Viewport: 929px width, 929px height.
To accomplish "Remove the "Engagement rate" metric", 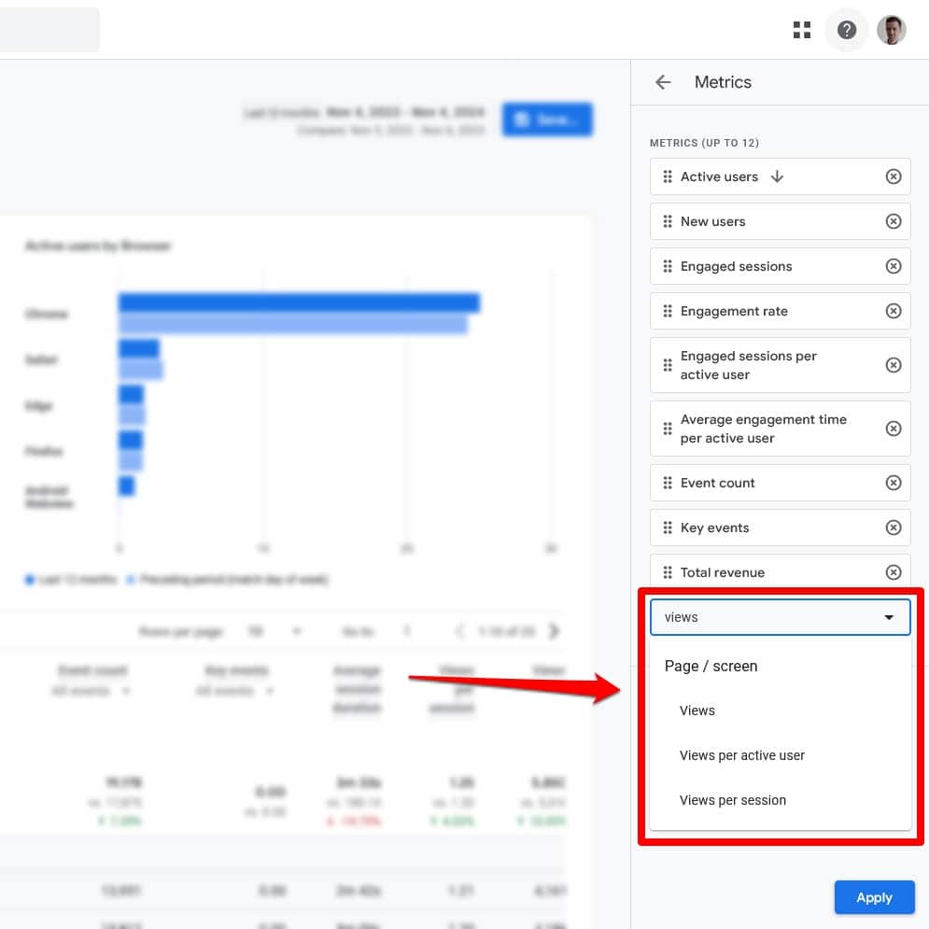I will [894, 311].
